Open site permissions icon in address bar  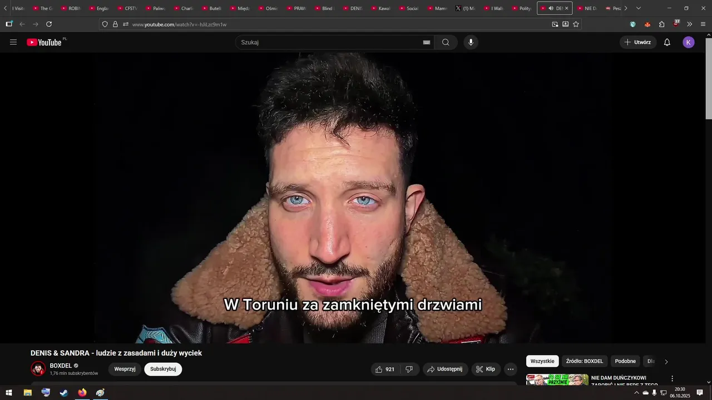click(x=126, y=24)
